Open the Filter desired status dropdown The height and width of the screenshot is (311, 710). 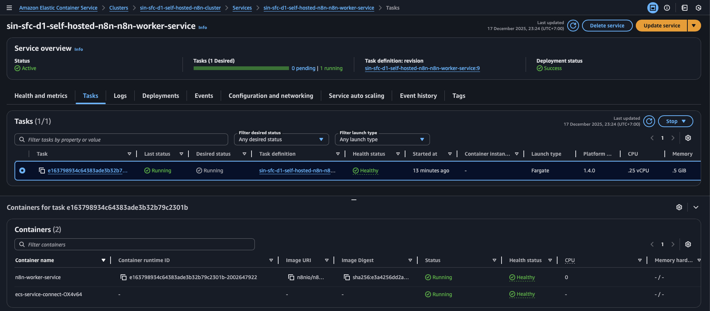point(282,139)
